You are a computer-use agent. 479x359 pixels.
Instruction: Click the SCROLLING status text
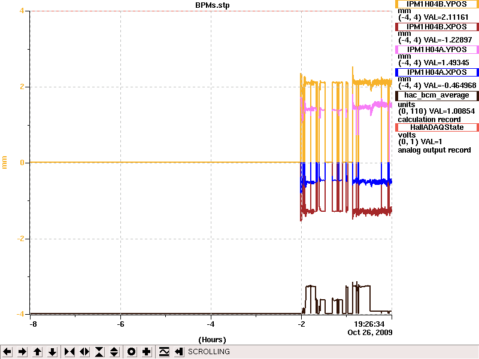pos(209,352)
